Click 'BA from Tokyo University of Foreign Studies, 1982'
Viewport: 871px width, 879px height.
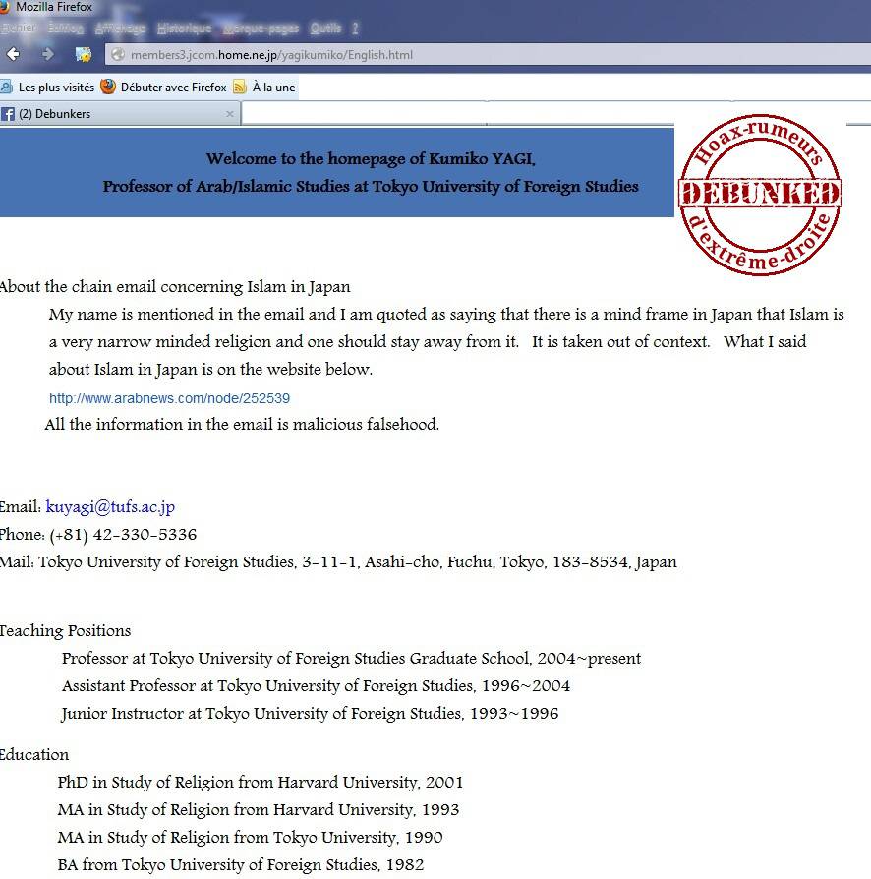click(241, 864)
